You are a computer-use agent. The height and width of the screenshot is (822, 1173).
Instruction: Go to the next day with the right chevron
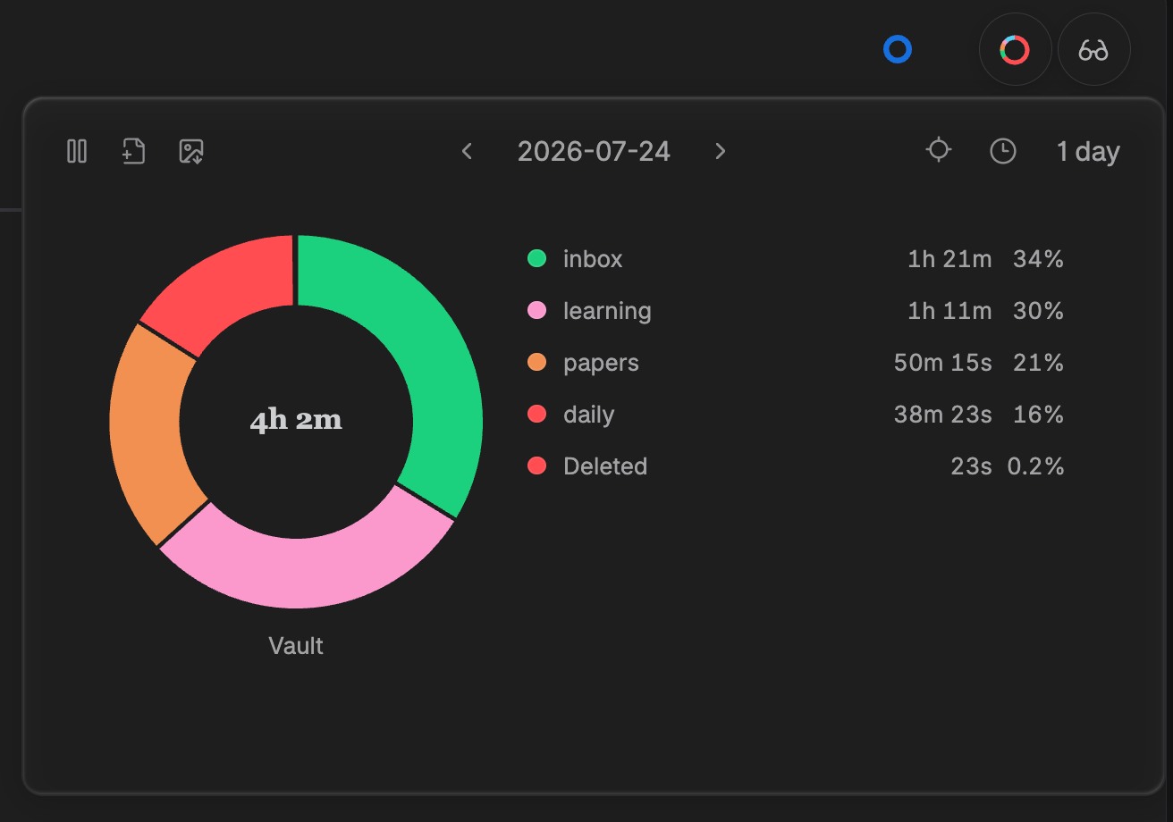pyautogui.click(x=720, y=151)
